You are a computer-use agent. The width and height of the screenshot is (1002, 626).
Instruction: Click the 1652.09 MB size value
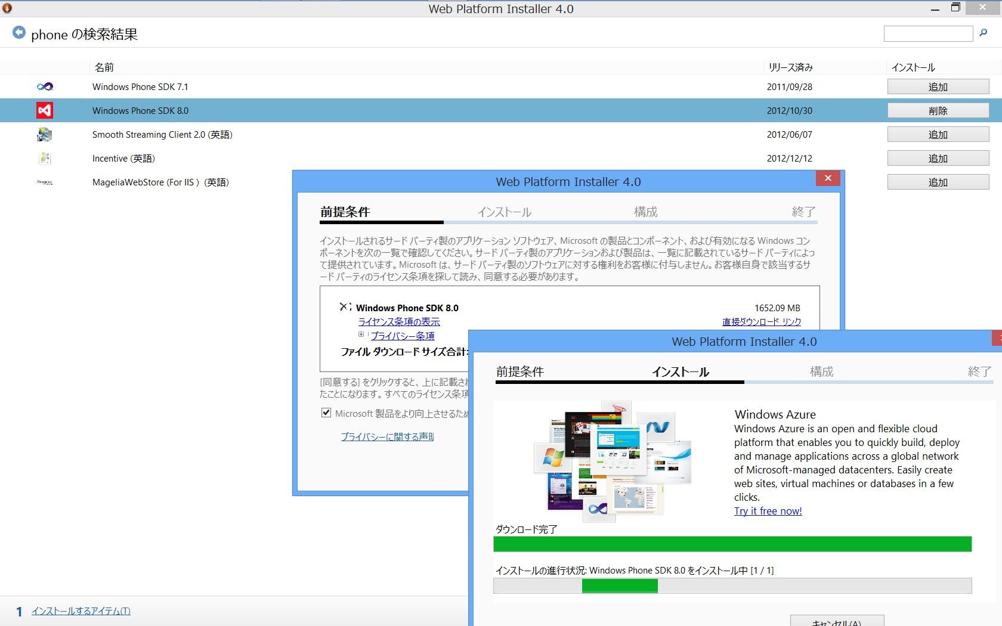(x=777, y=308)
